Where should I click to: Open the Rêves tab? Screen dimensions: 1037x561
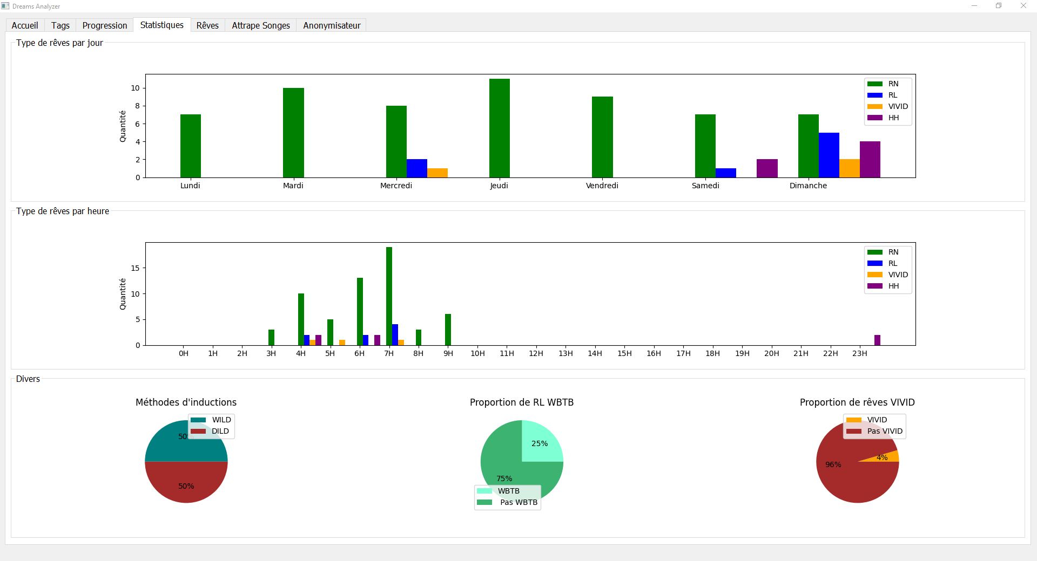coord(207,25)
